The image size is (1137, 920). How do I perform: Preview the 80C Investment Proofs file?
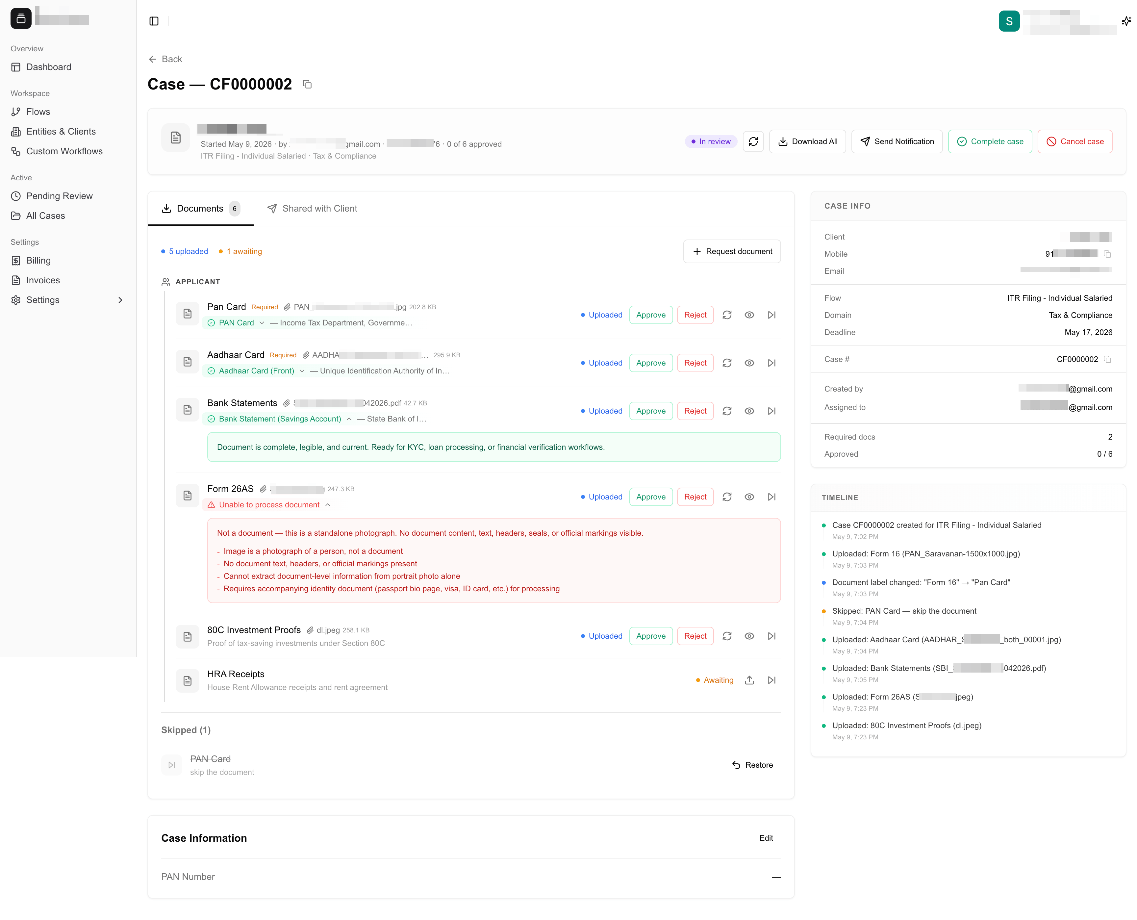tap(749, 636)
